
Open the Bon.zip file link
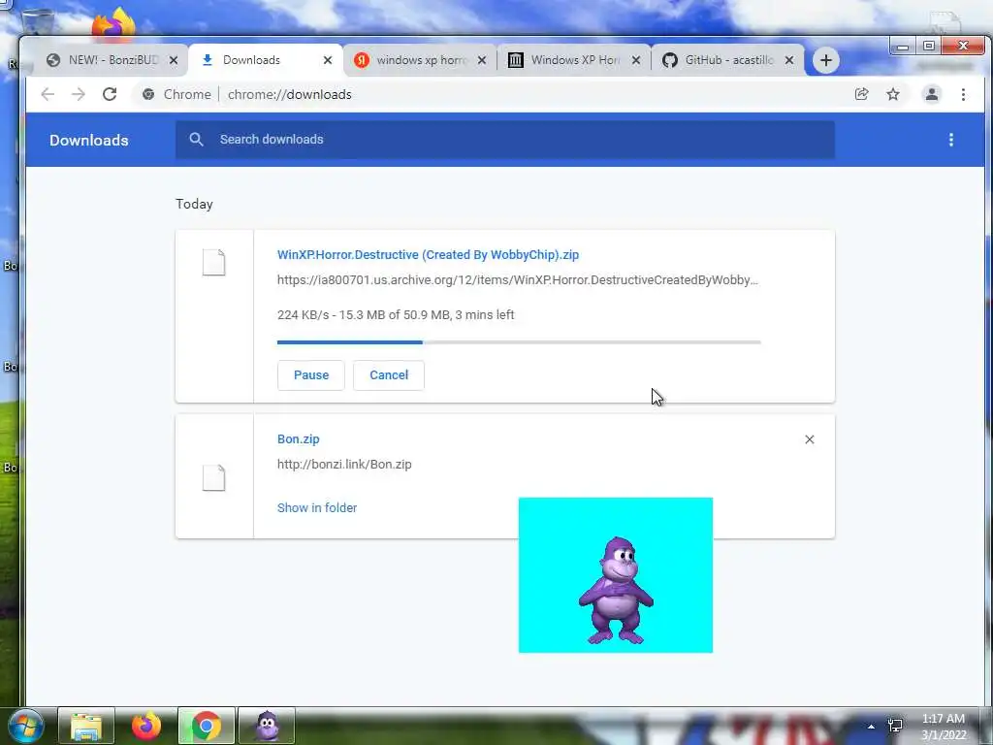coord(299,439)
